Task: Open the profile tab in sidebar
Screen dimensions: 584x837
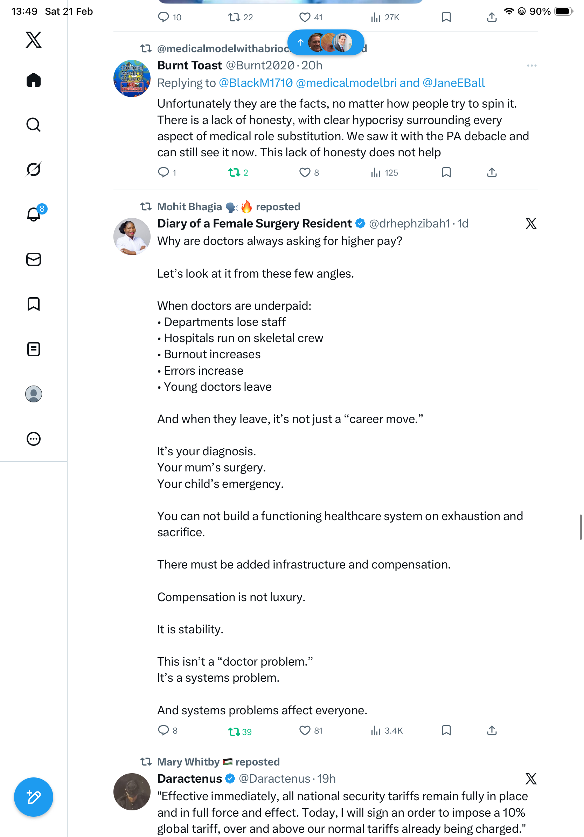Action: 34,394
